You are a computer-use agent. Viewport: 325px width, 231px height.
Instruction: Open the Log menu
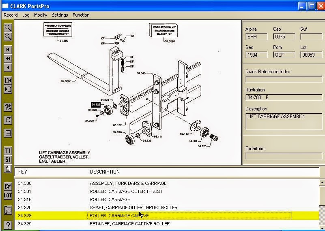pos(26,15)
